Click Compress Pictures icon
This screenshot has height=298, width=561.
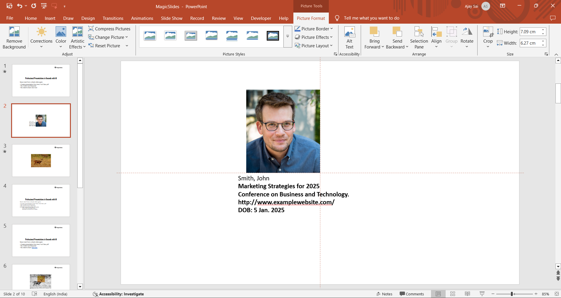pyautogui.click(x=91, y=29)
